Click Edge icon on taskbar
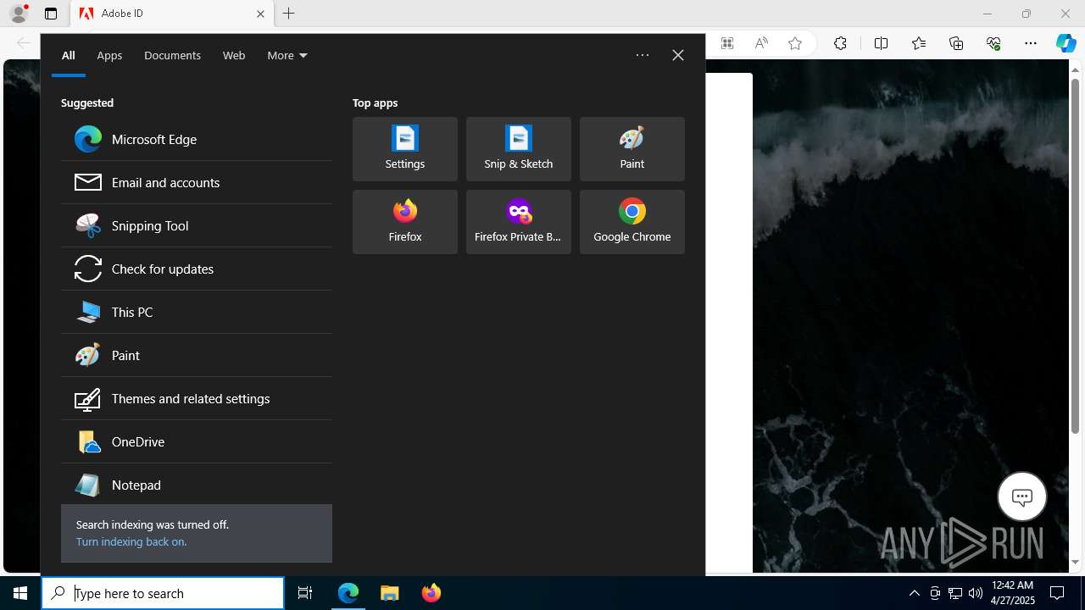The height and width of the screenshot is (610, 1085). (348, 593)
